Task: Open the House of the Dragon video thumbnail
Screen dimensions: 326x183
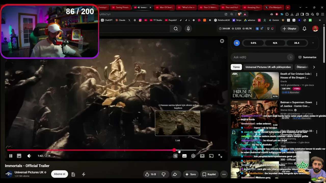Action: [x=255, y=85]
